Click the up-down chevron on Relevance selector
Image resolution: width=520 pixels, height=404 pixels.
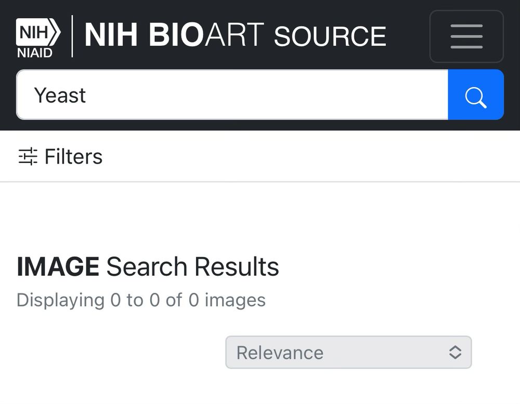[x=455, y=352]
